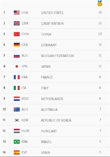Click the Brazil flag icon
The width and height of the screenshot is (110, 157).
coord(17,142)
